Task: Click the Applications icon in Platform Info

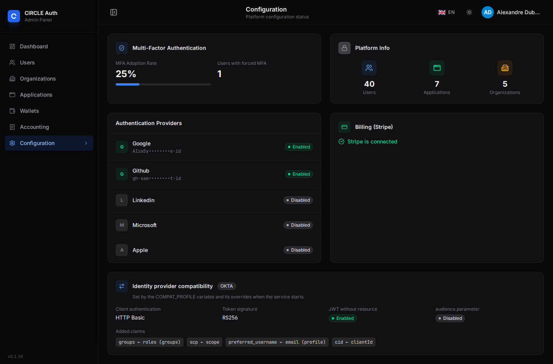Action: [437, 68]
